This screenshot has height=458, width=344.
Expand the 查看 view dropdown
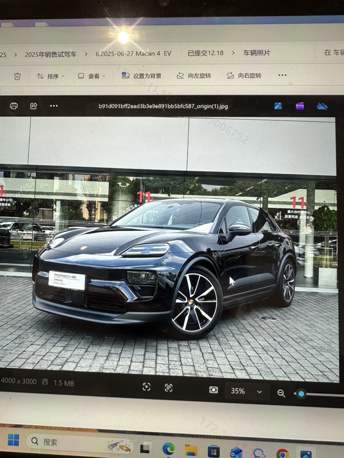point(92,76)
